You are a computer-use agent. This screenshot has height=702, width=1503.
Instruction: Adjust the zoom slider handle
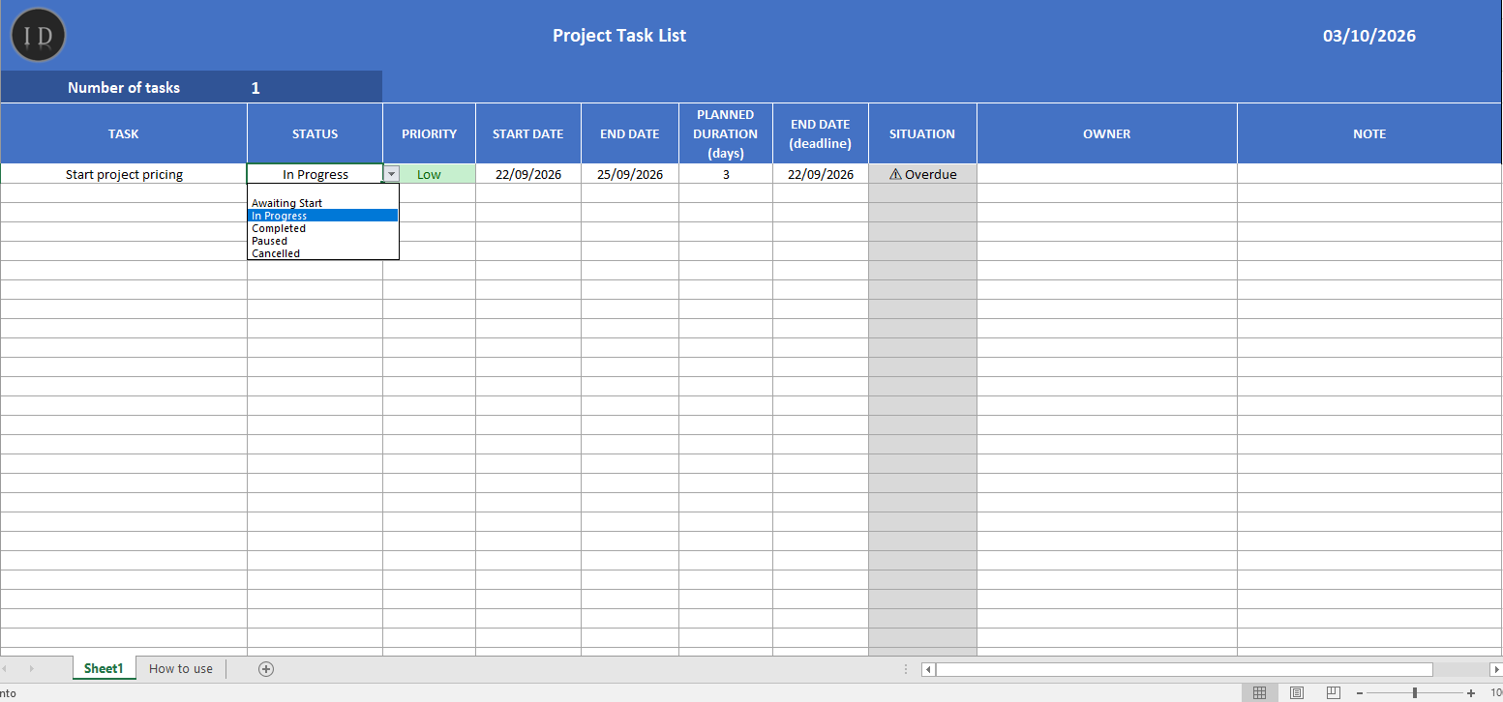(1415, 693)
